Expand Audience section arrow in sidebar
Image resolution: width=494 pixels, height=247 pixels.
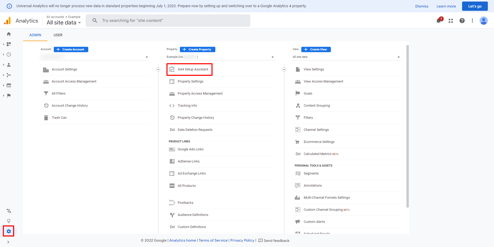pos(4,65)
